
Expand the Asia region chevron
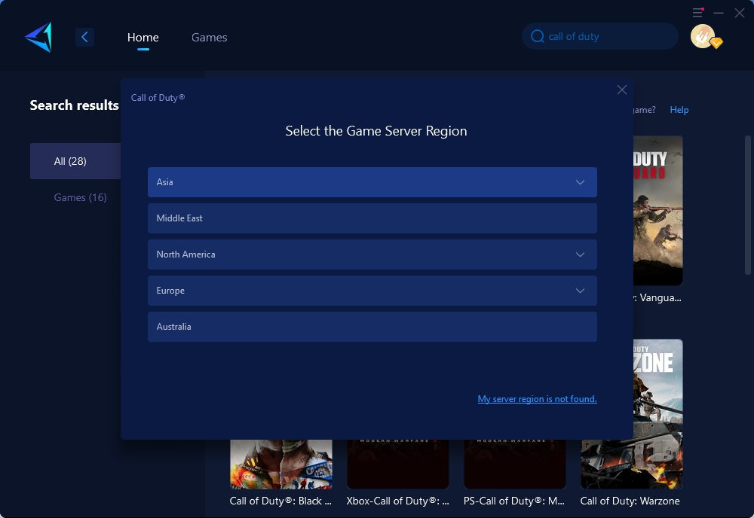(580, 182)
